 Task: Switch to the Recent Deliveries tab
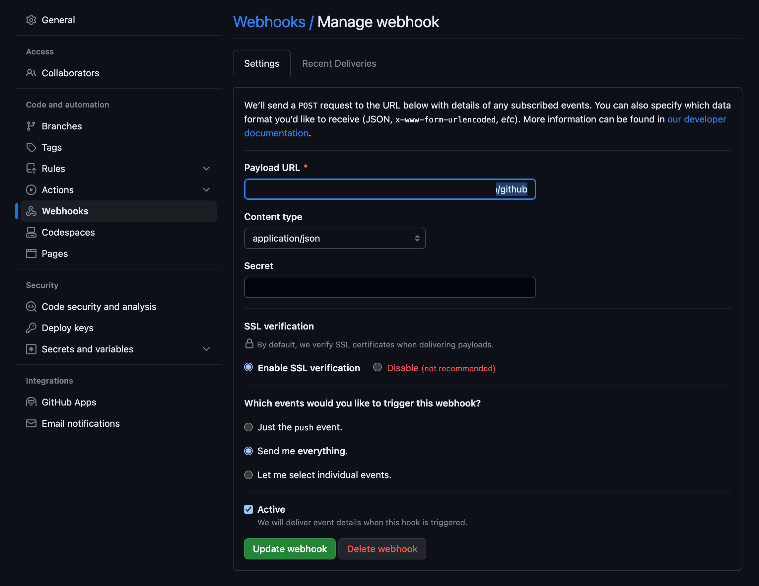(339, 63)
